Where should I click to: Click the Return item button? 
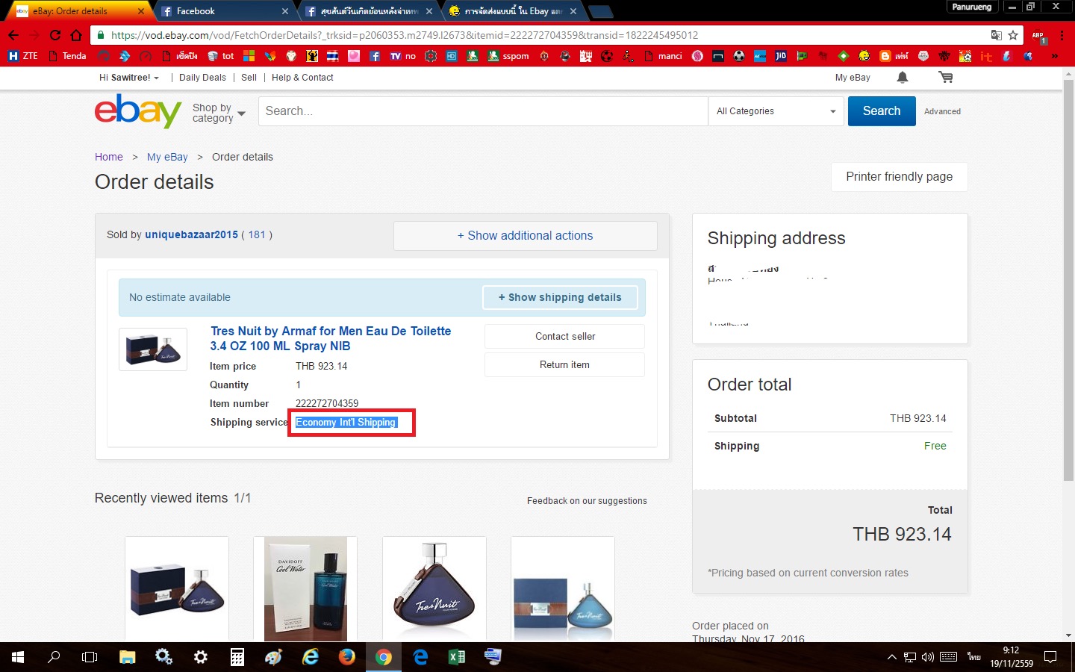click(x=564, y=365)
